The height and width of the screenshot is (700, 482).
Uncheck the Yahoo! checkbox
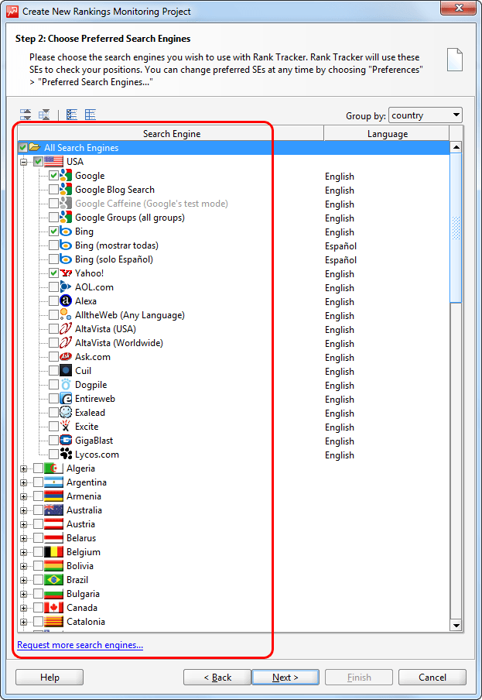click(x=53, y=273)
